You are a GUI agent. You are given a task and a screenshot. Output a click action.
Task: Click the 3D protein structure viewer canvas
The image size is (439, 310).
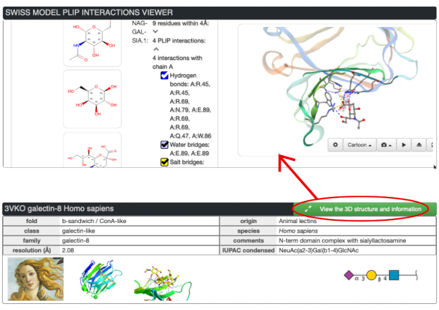335,90
